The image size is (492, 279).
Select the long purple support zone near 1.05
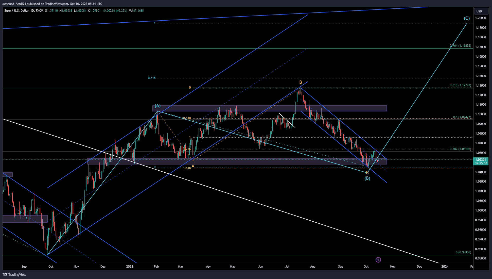click(237, 161)
